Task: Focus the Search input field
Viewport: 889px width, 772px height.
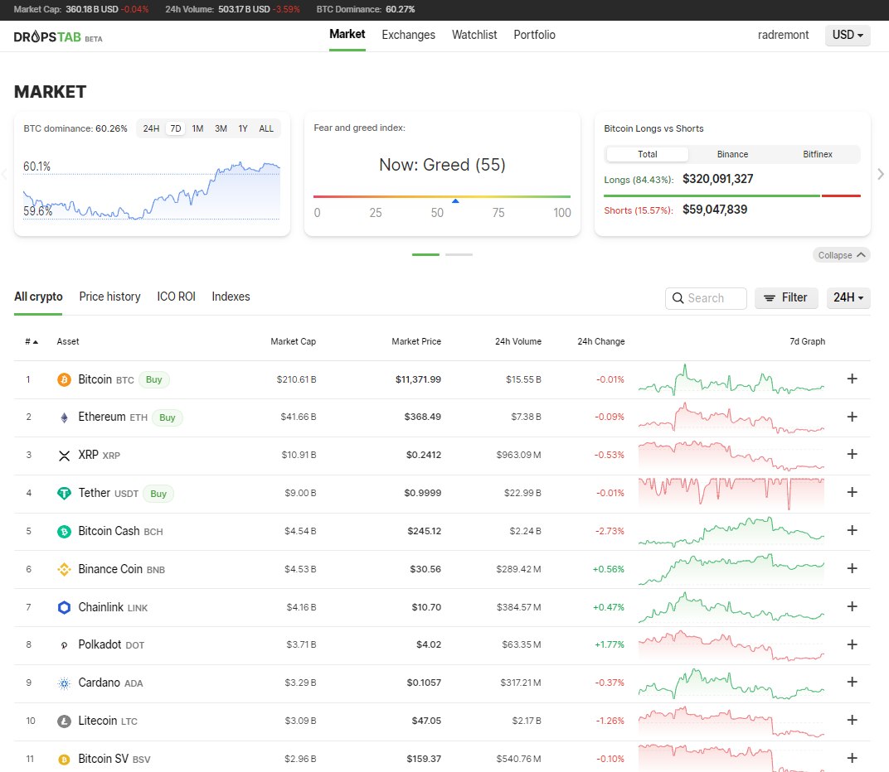Action: pyautogui.click(x=706, y=298)
